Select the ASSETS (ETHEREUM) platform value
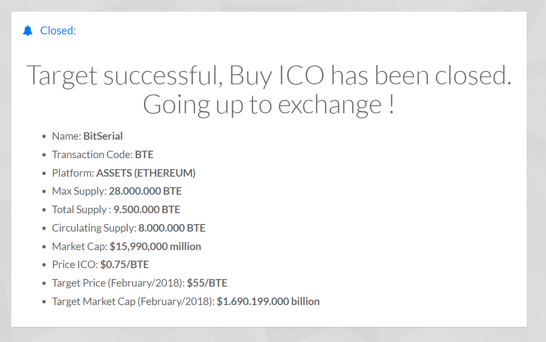546x342 pixels. pyautogui.click(x=146, y=173)
